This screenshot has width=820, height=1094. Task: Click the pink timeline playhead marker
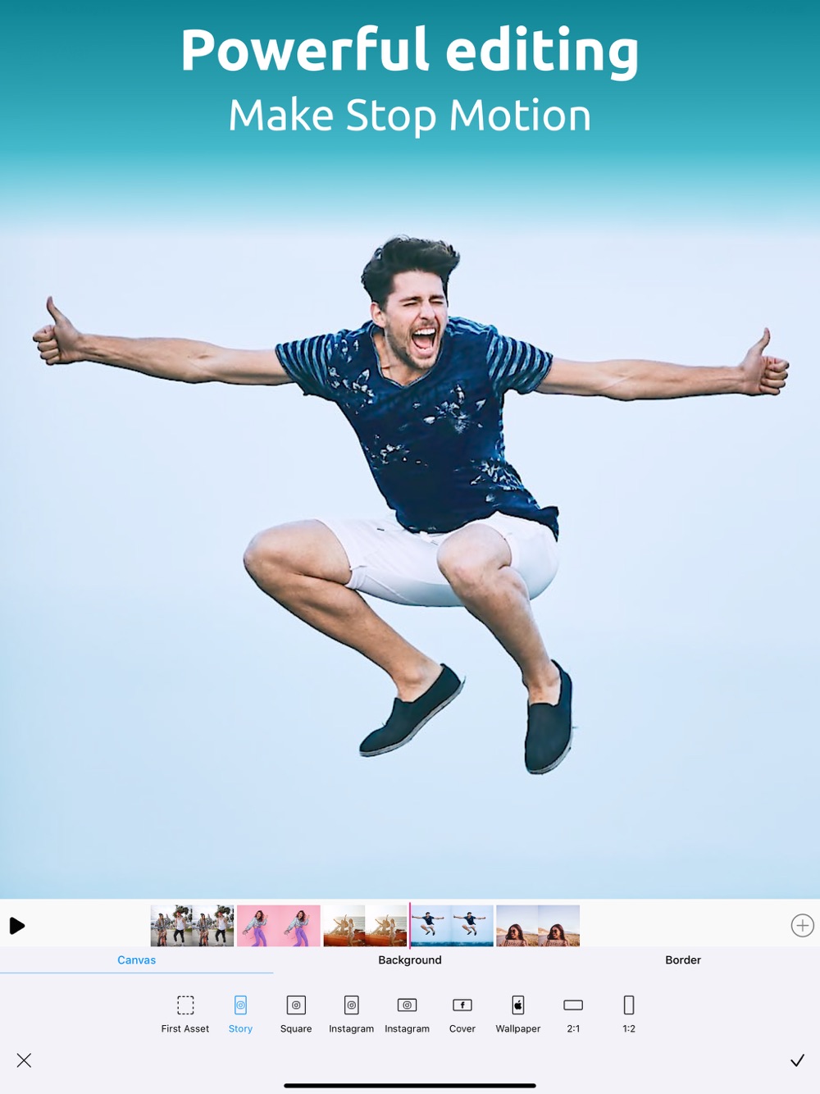click(409, 926)
